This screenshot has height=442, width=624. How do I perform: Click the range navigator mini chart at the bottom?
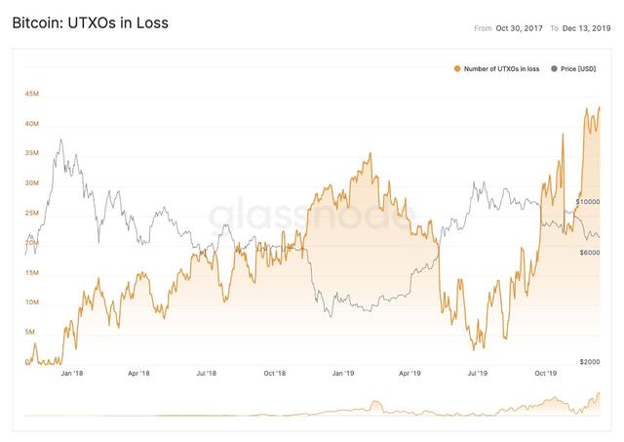click(312, 406)
